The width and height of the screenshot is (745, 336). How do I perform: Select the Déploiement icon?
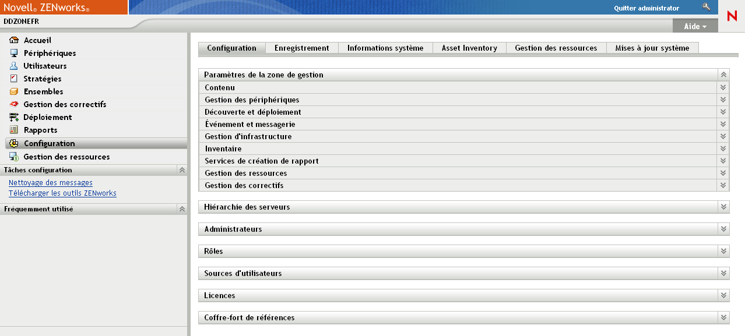pos(14,116)
